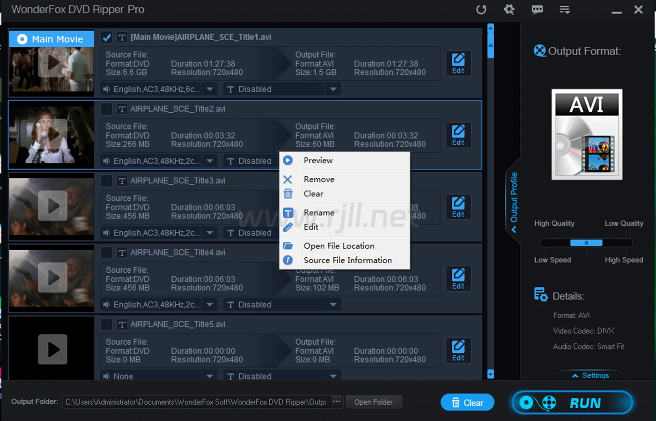Click the Open Folder button
Screen dimensions: 656x421
(373, 402)
